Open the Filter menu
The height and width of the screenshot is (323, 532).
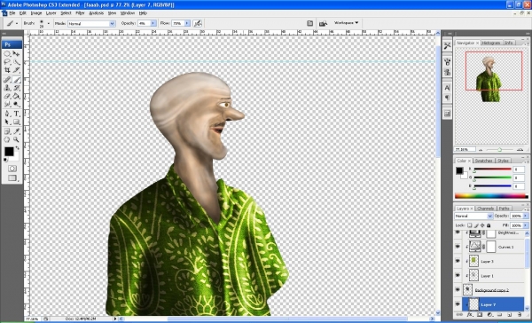click(80, 13)
